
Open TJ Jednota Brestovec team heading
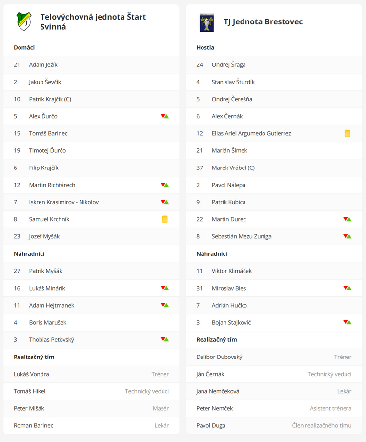pyautogui.click(x=263, y=22)
